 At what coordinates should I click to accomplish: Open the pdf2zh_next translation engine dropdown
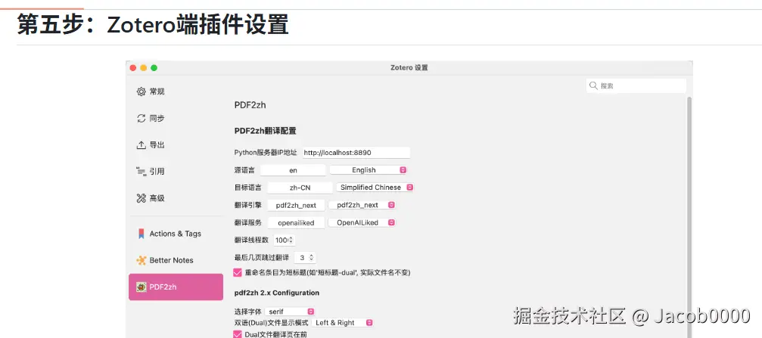tap(362, 205)
